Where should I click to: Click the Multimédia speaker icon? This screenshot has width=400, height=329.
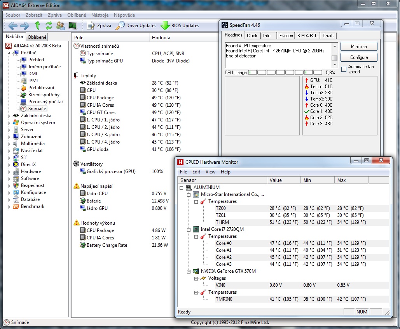(16, 144)
